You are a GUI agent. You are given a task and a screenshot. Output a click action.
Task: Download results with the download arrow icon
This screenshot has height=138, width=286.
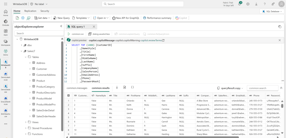tap(117, 87)
